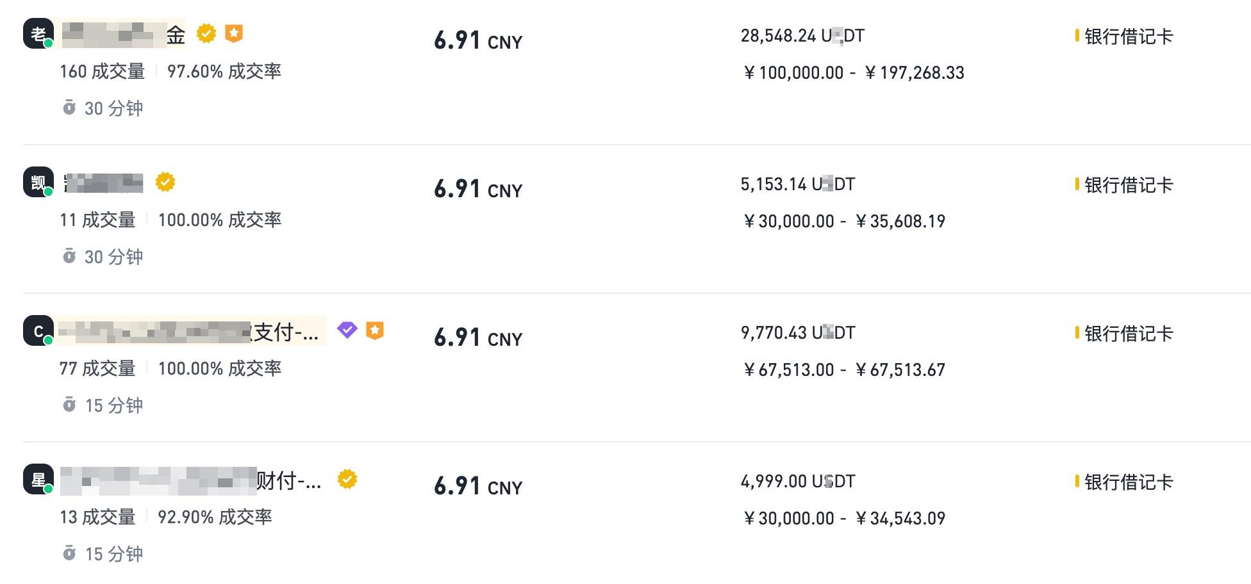Click the C merchant avatar icon
Image resolution: width=1251 pixels, height=584 pixels.
coord(38,330)
